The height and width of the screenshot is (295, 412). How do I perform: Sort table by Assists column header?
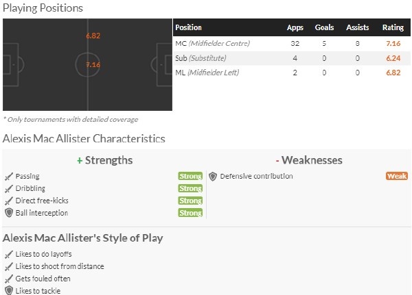point(357,27)
